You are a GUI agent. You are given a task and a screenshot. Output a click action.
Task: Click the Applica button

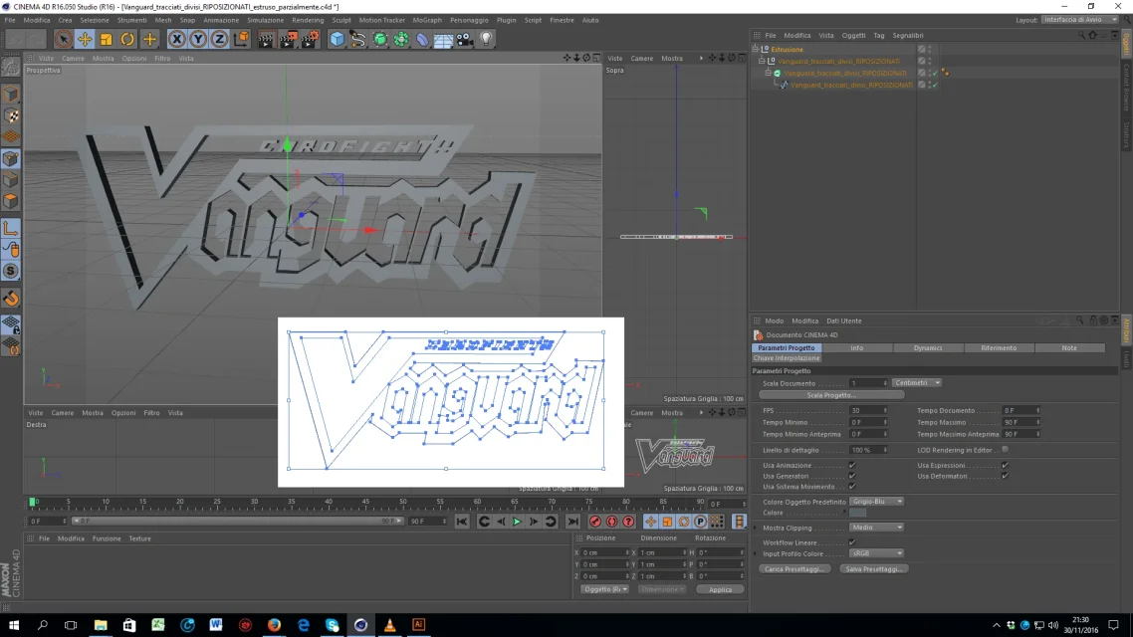point(720,589)
